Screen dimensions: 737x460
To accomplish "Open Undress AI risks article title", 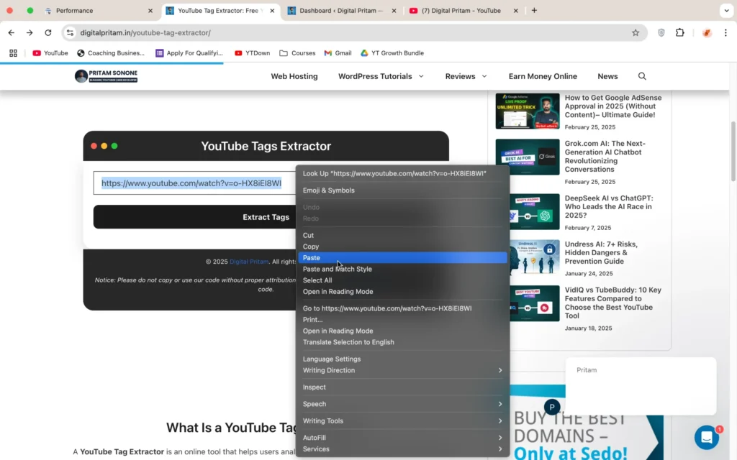I will pyautogui.click(x=601, y=252).
